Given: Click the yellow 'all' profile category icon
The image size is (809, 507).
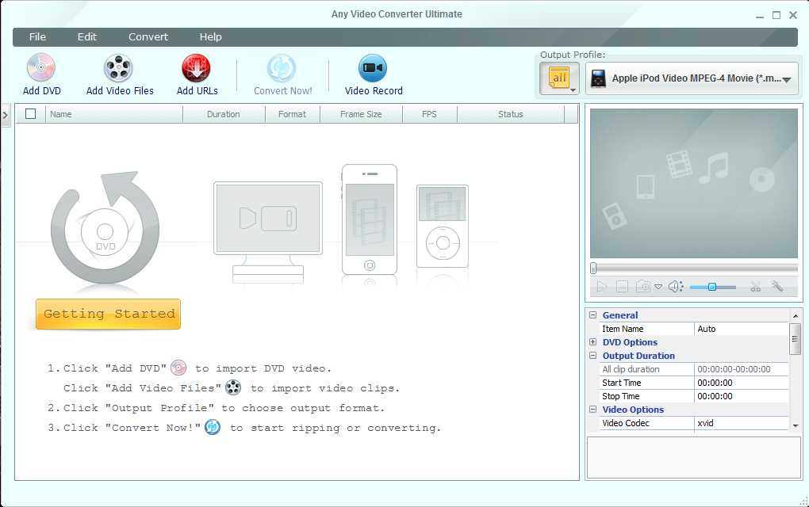Looking at the screenshot, I should click(x=559, y=78).
